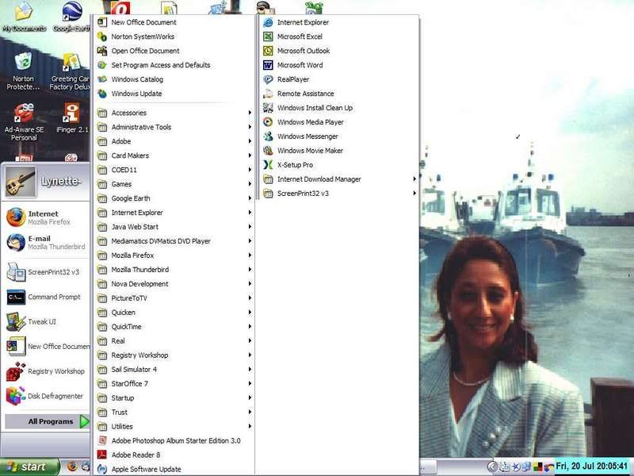Select Windows Update menu entry
This screenshot has width=634, height=476.
click(x=136, y=94)
